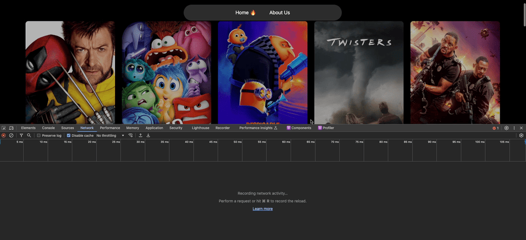Stop recording network log (red button)

pyautogui.click(x=4, y=135)
